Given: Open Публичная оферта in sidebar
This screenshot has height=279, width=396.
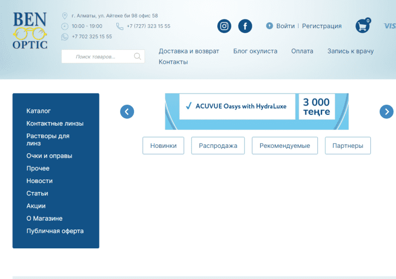Looking at the screenshot, I should pyautogui.click(x=55, y=231).
